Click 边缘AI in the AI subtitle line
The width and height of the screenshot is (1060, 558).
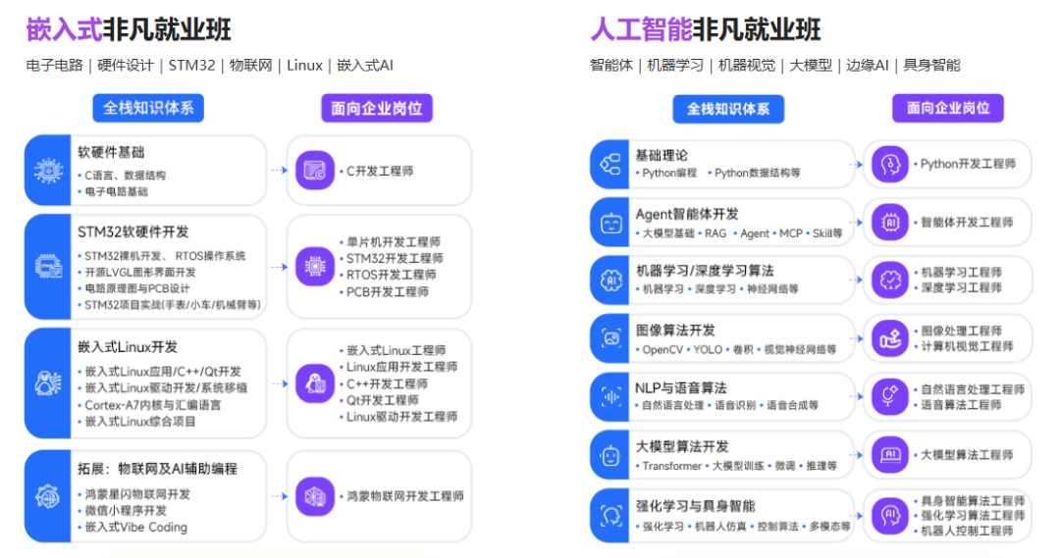(x=868, y=66)
